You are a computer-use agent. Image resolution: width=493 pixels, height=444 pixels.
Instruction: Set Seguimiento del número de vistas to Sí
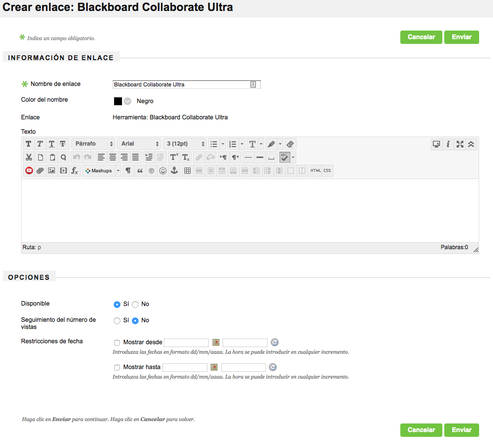click(x=117, y=320)
